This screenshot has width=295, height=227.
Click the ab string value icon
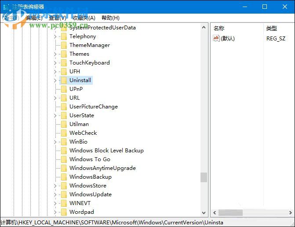216,39
